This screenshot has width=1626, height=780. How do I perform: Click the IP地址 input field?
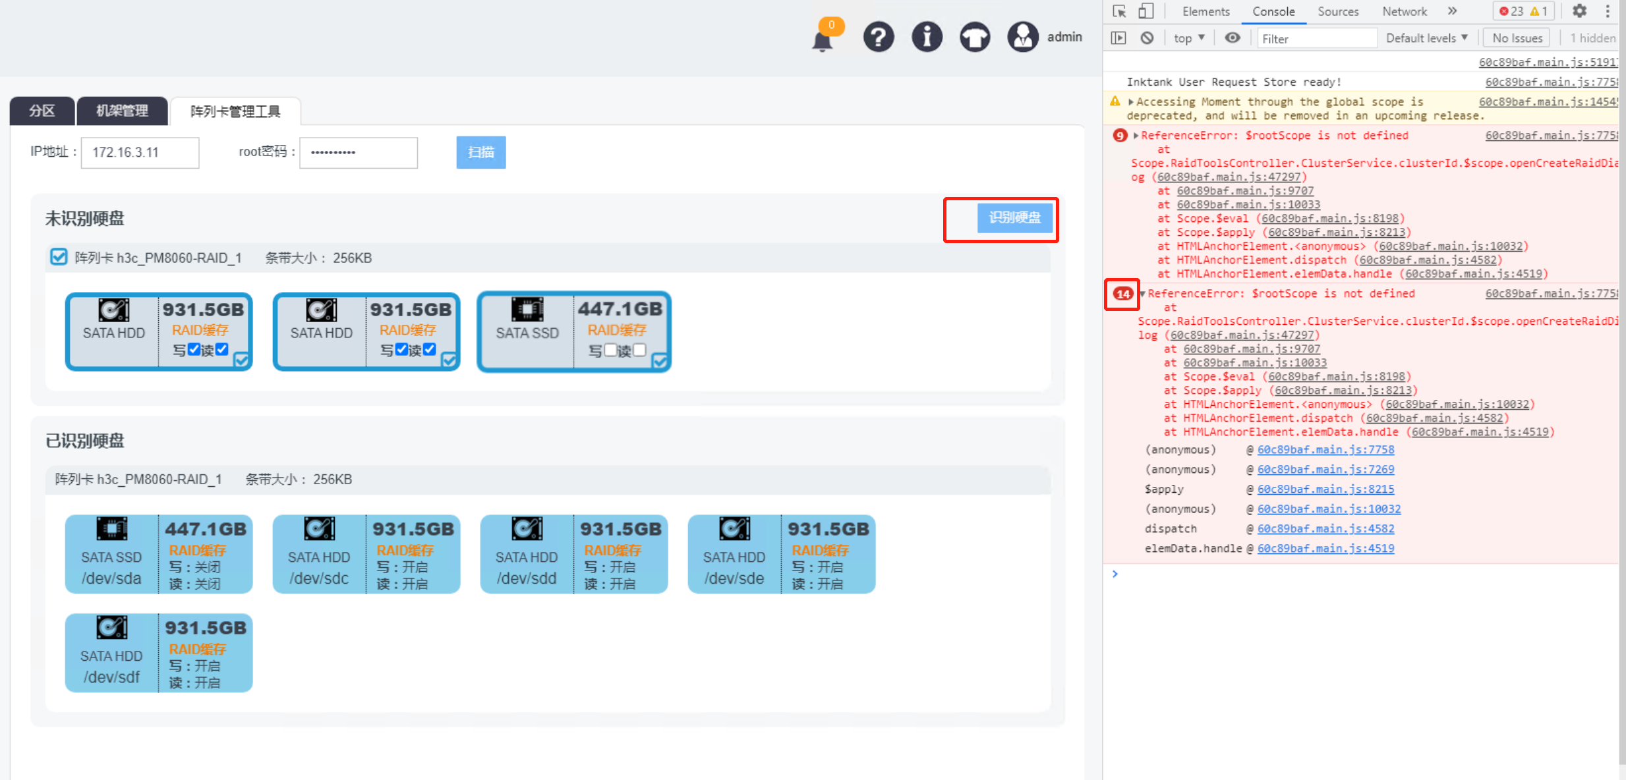coord(140,152)
